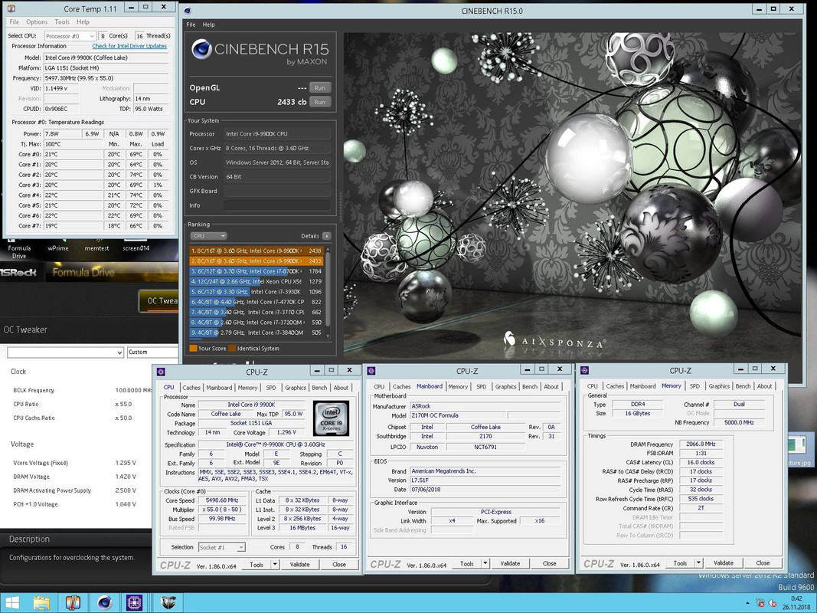Click the Cinebench Info input field

click(277, 205)
